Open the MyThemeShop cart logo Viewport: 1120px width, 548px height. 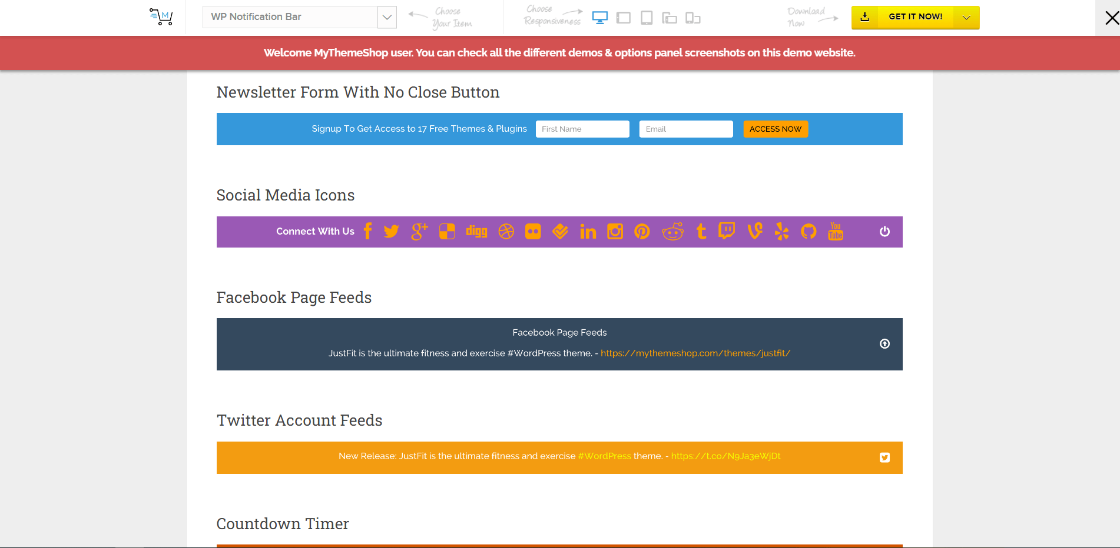coord(161,17)
